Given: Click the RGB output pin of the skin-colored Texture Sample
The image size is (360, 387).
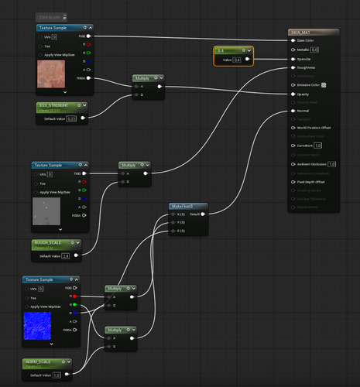Looking at the screenshot, I should [88, 36].
